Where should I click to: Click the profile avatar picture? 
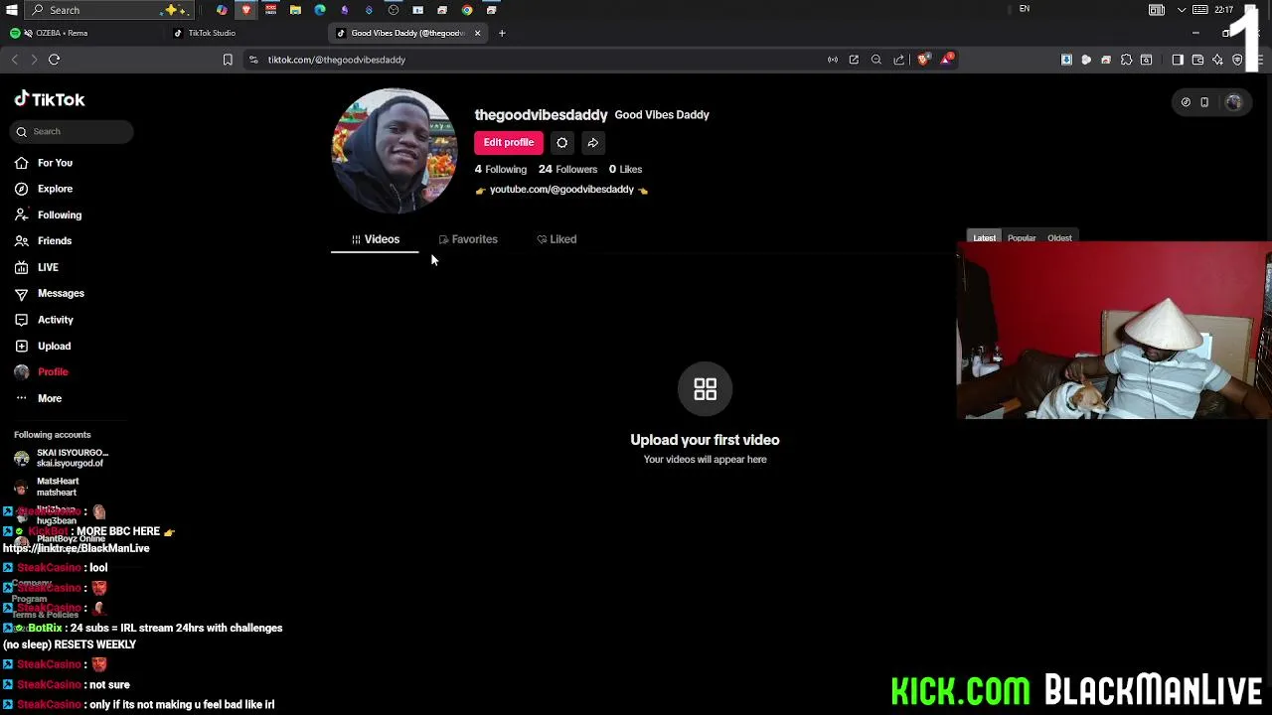point(394,151)
